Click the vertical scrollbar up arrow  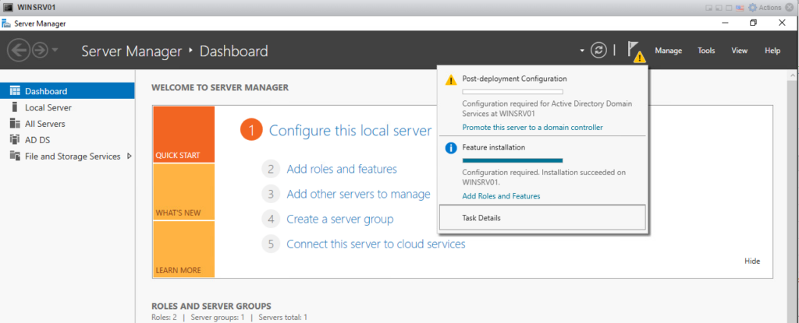[793, 75]
